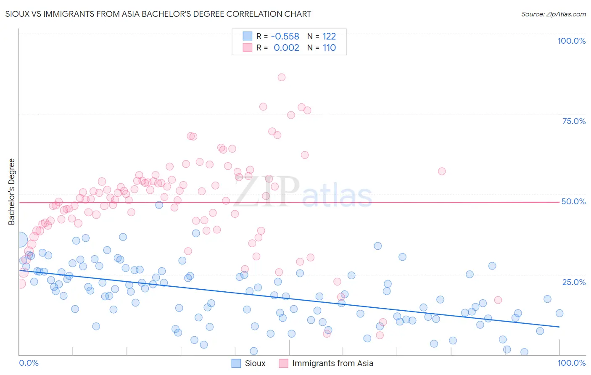
Task: Click the 100.0% y-axis label
Action: 571,41
